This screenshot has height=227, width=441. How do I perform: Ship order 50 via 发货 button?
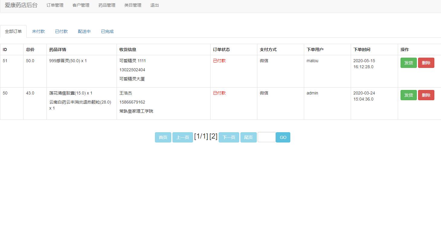[408, 95]
